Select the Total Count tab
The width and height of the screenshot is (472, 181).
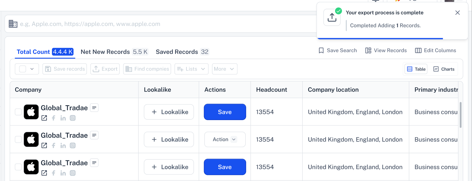pos(45,52)
